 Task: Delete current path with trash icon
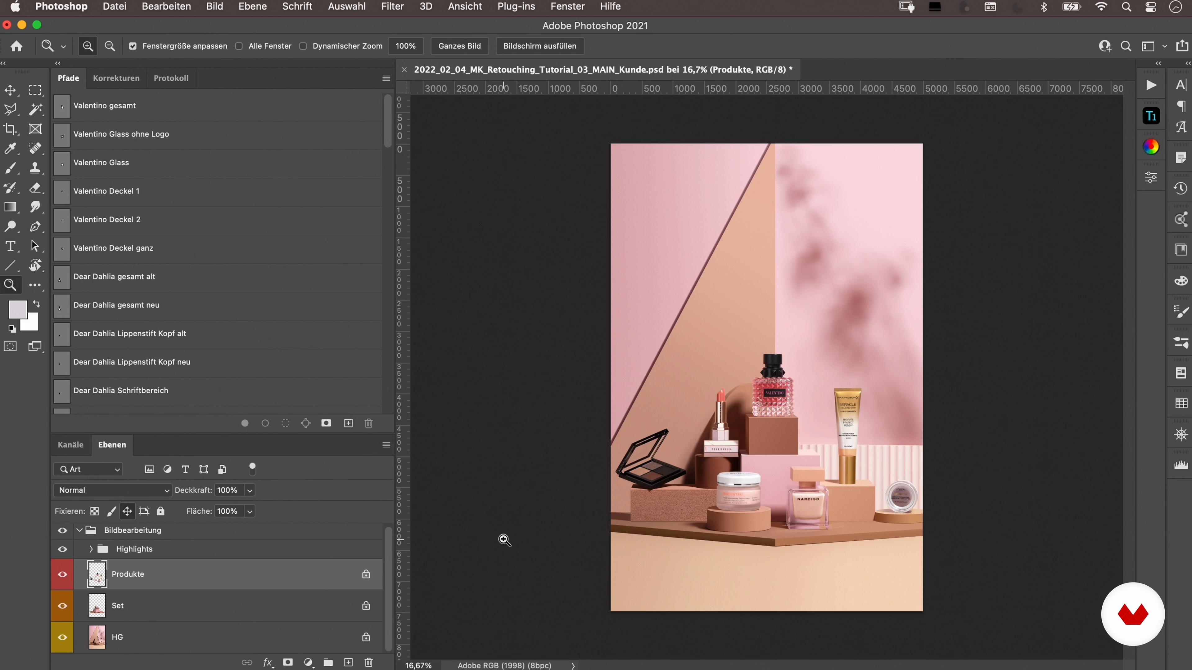tap(369, 423)
